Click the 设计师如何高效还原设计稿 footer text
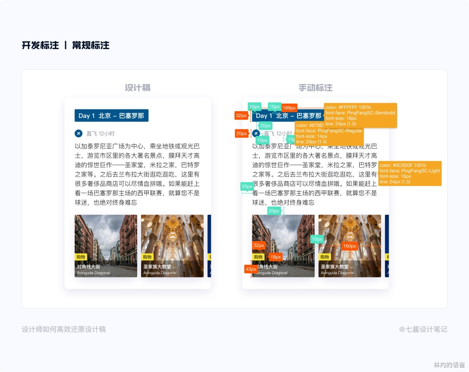The height and width of the screenshot is (372, 469). (64, 329)
